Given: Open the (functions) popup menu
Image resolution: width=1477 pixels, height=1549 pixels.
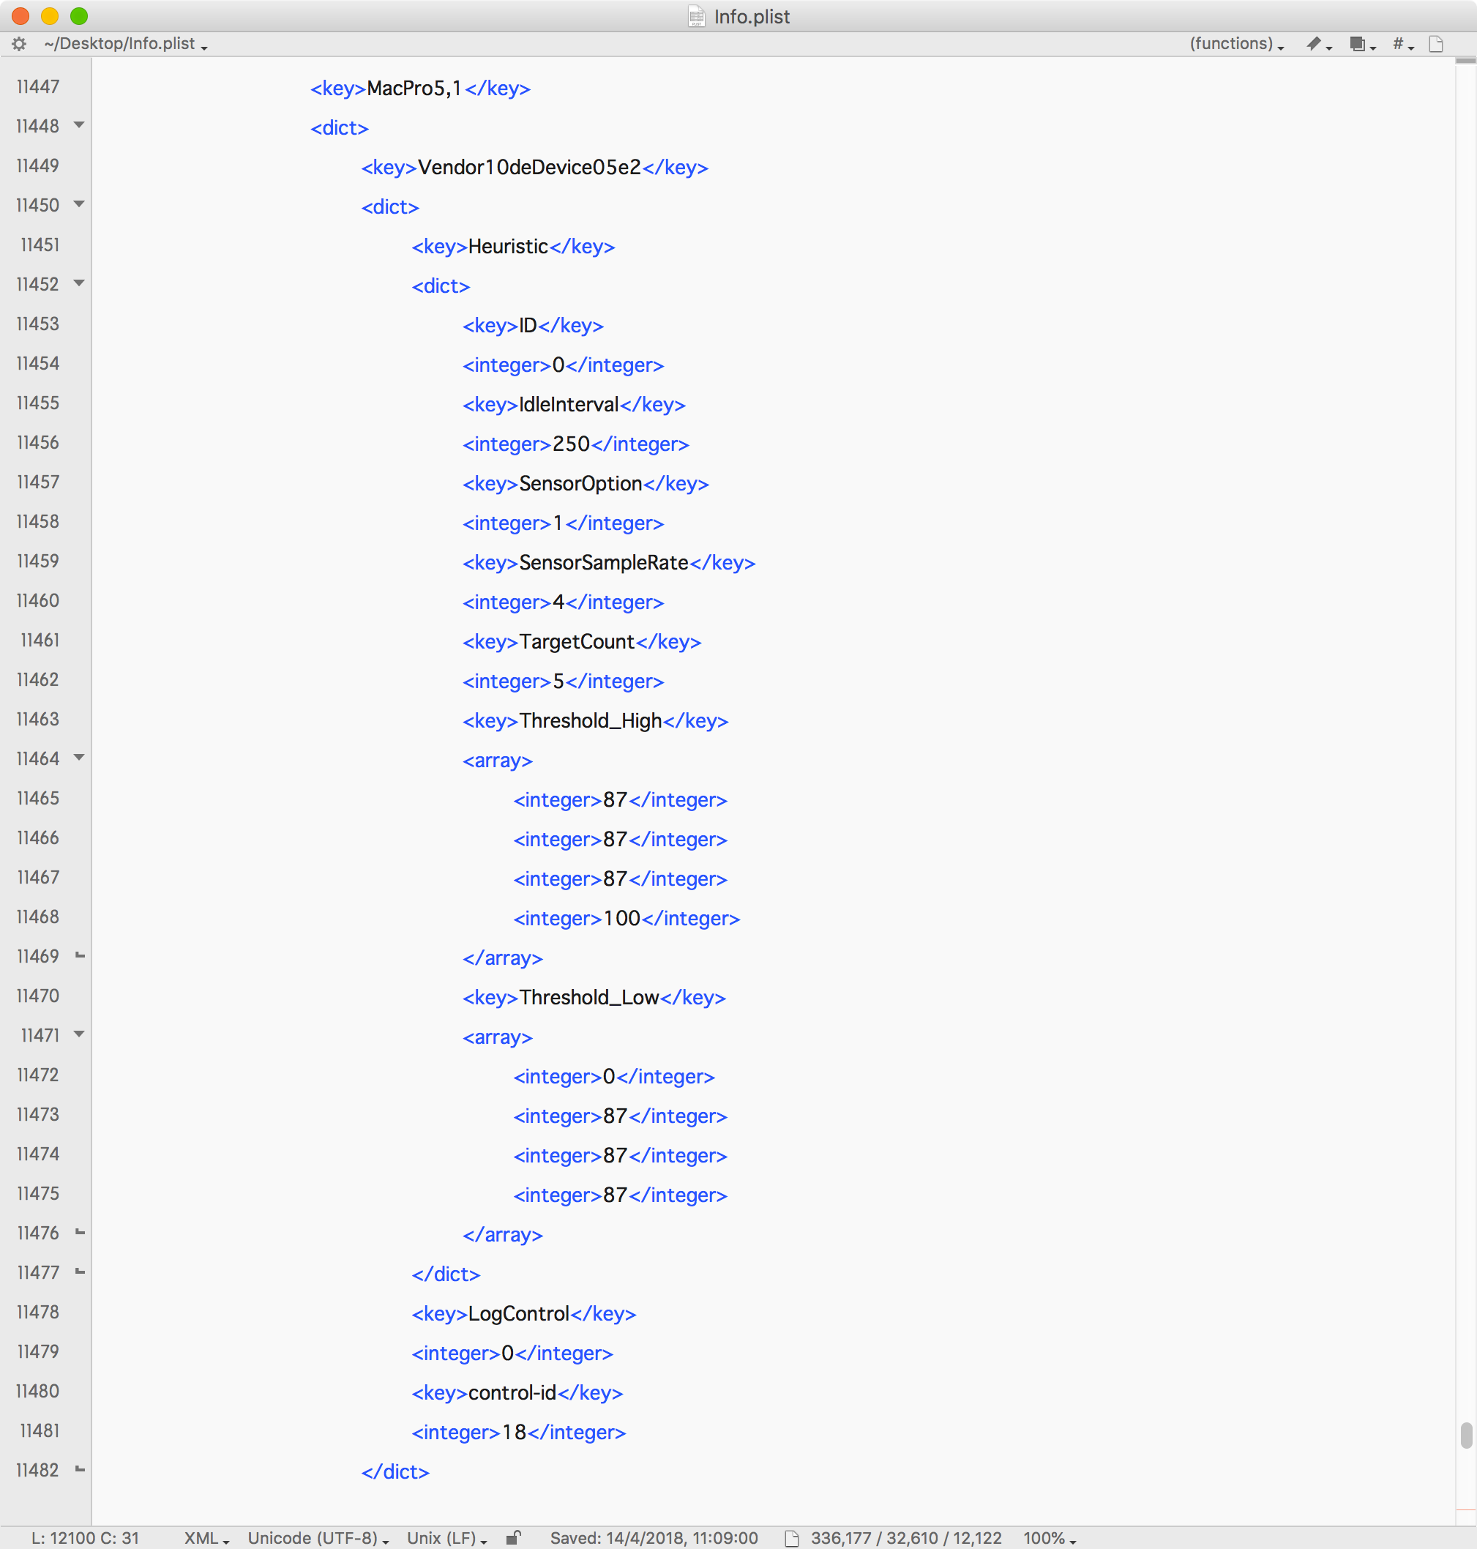Looking at the screenshot, I should point(1235,44).
